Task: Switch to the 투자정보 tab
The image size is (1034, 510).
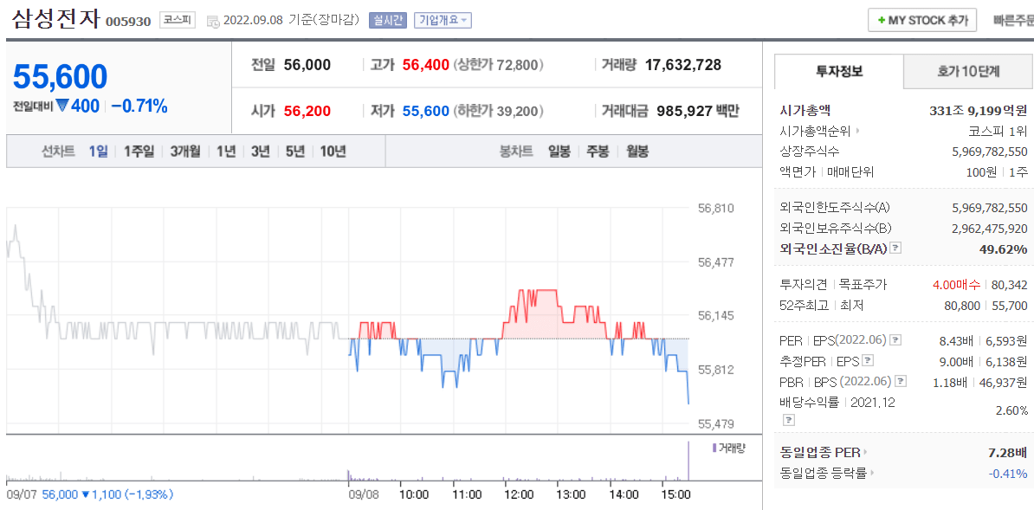Action: (839, 72)
